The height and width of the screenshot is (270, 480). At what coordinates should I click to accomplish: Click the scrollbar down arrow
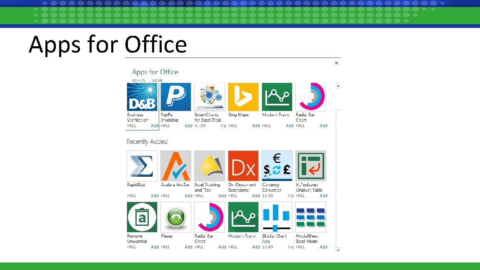tap(338, 250)
